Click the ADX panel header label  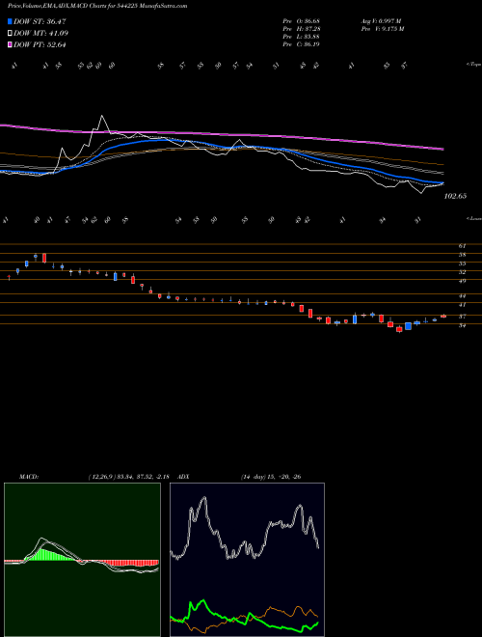[184, 477]
